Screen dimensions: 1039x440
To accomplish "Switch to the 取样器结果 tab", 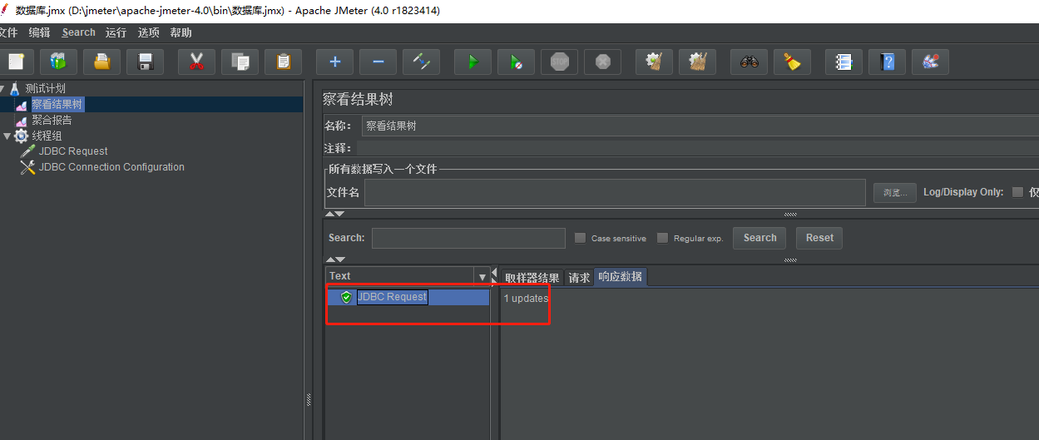I will [x=532, y=278].
